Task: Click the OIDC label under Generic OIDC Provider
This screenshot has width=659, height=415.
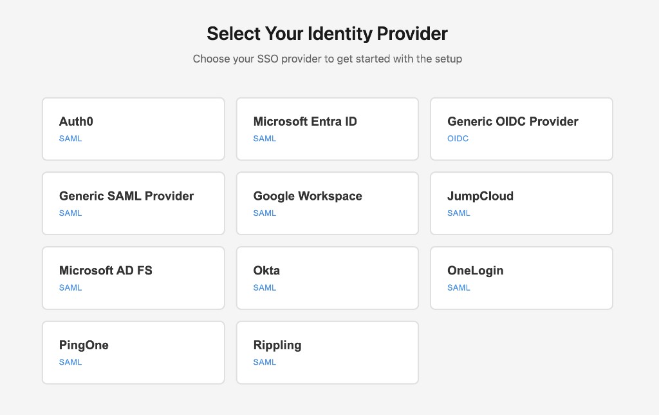Action: 458,139
